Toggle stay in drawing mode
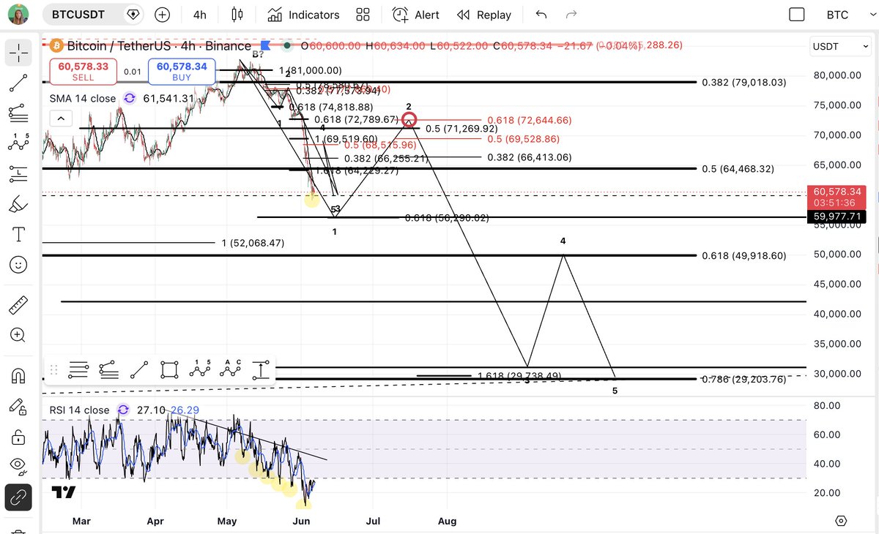Screen dimensions: 879x534 (18, 406)
